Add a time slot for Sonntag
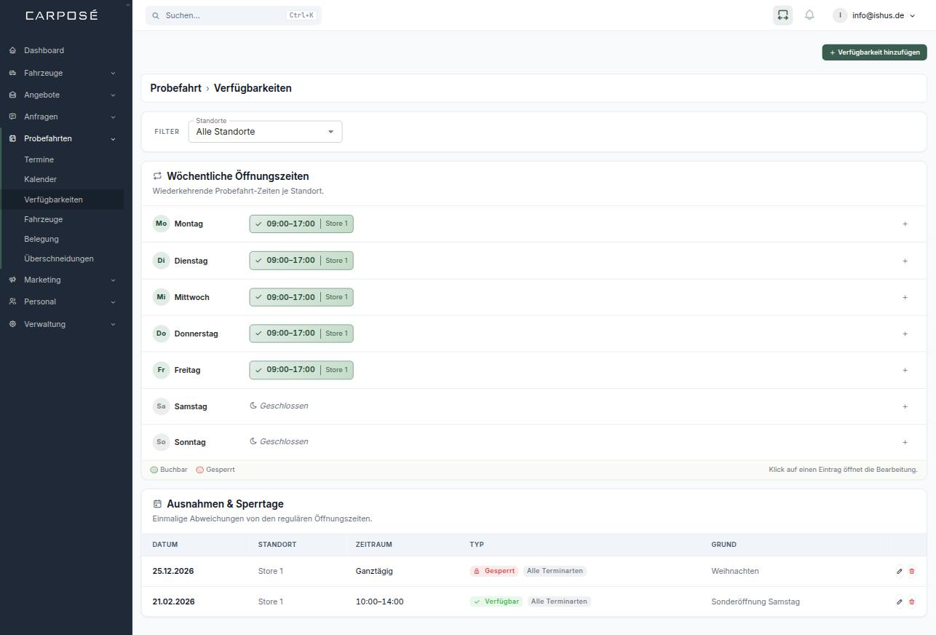This screenshot has width=936, height=635. (x=905, y=442)
